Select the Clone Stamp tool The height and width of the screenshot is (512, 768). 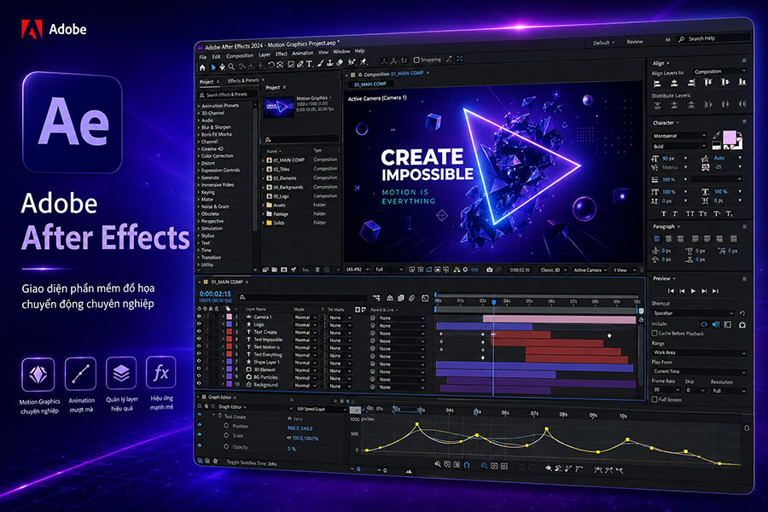330,62
